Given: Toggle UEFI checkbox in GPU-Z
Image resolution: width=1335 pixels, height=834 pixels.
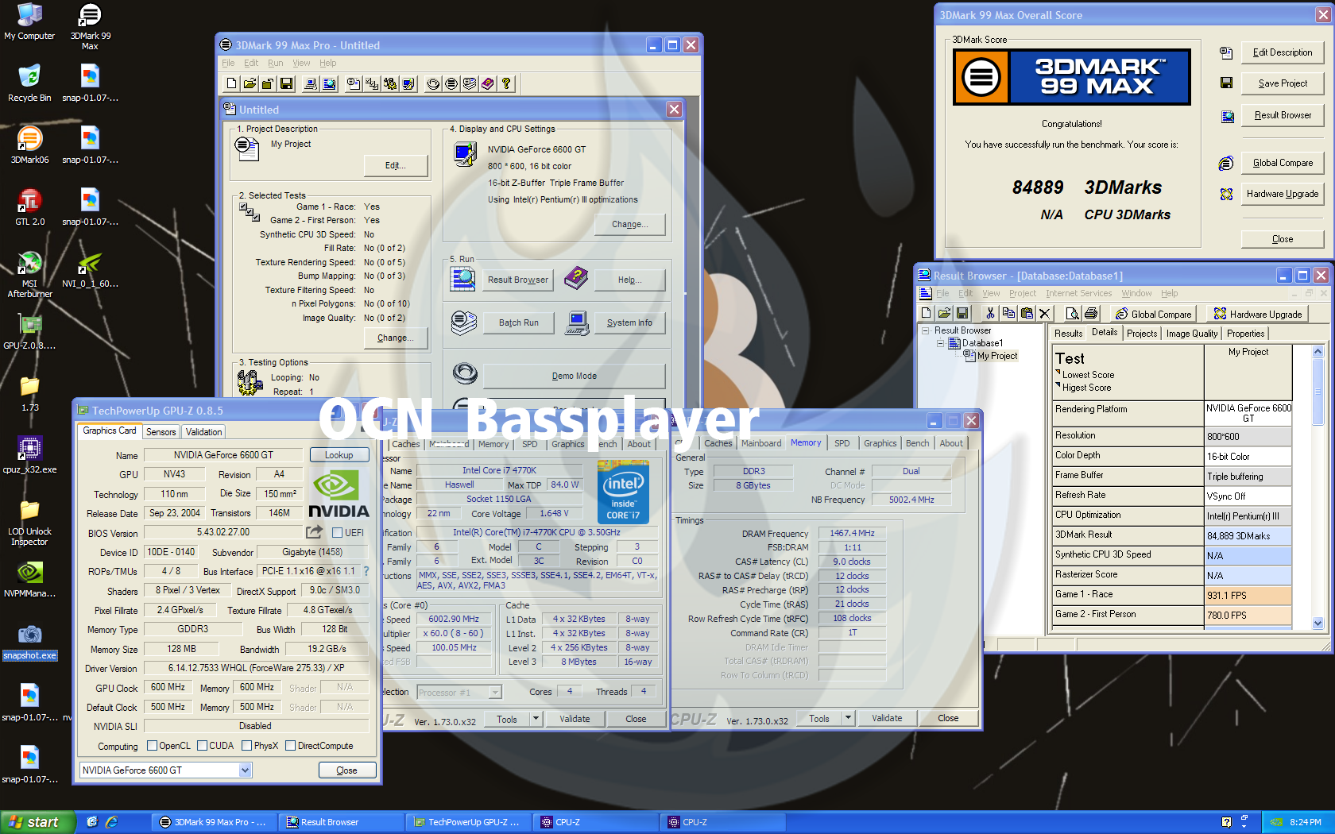Looking at the screenshot, I should pyautogui.click(x=337, y=533).
